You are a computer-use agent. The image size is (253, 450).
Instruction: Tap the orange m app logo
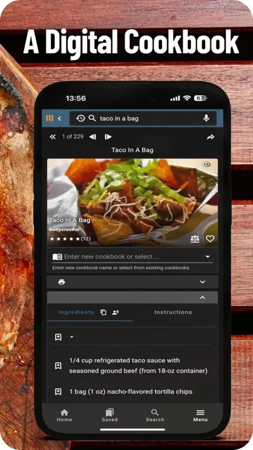[x=50, y=118]
